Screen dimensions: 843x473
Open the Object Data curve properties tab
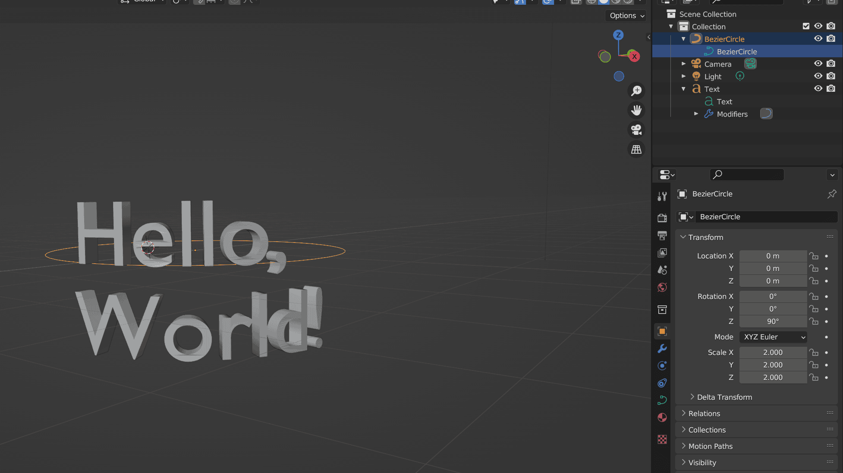click(x=662, y=400)
